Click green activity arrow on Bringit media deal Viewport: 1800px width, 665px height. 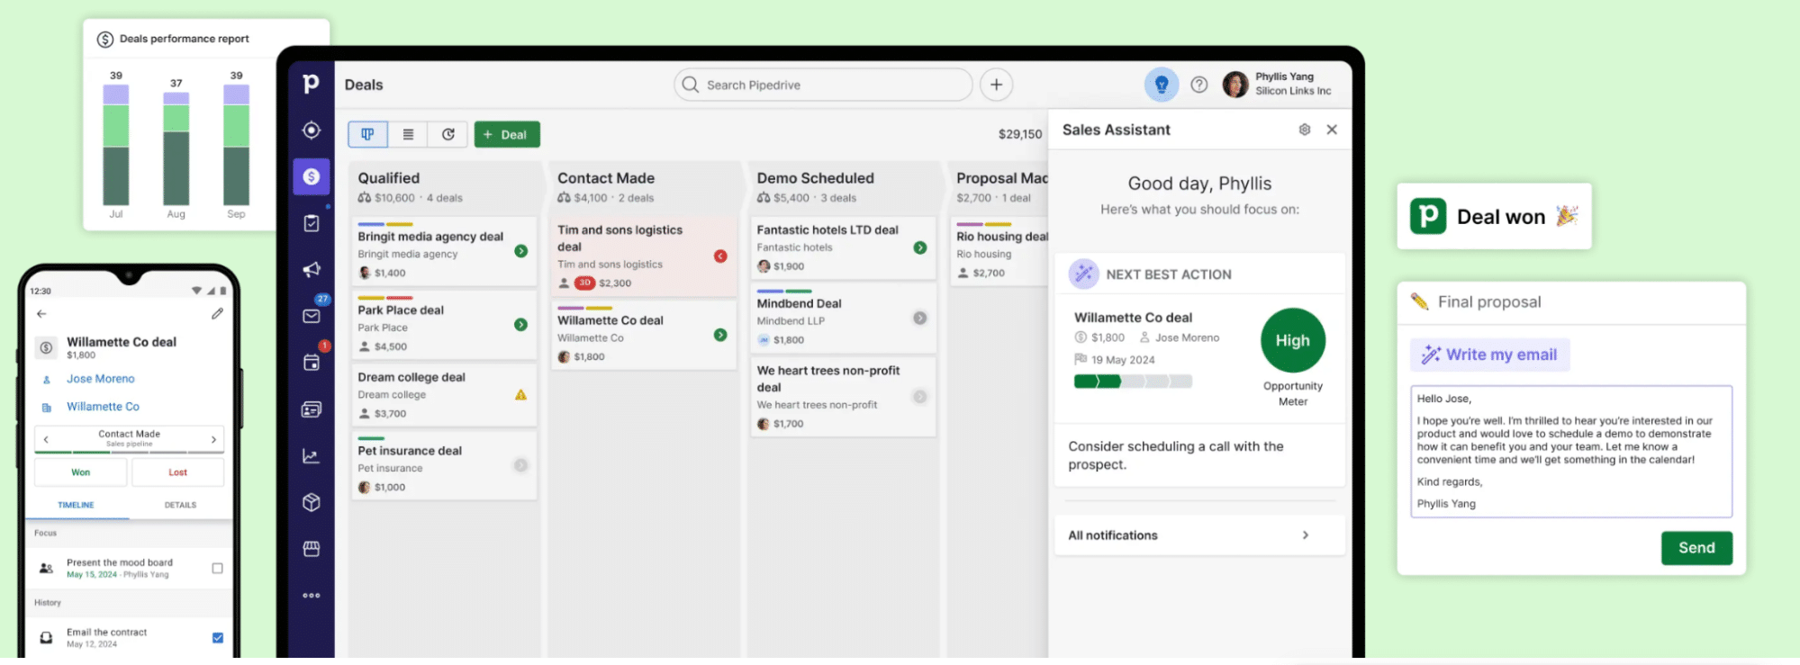click(520, 251)
